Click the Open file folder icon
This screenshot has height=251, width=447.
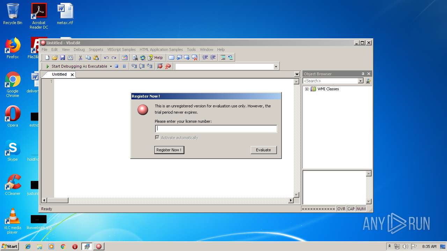(55, 58)
